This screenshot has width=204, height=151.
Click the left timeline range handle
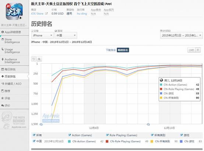(41, 125)
